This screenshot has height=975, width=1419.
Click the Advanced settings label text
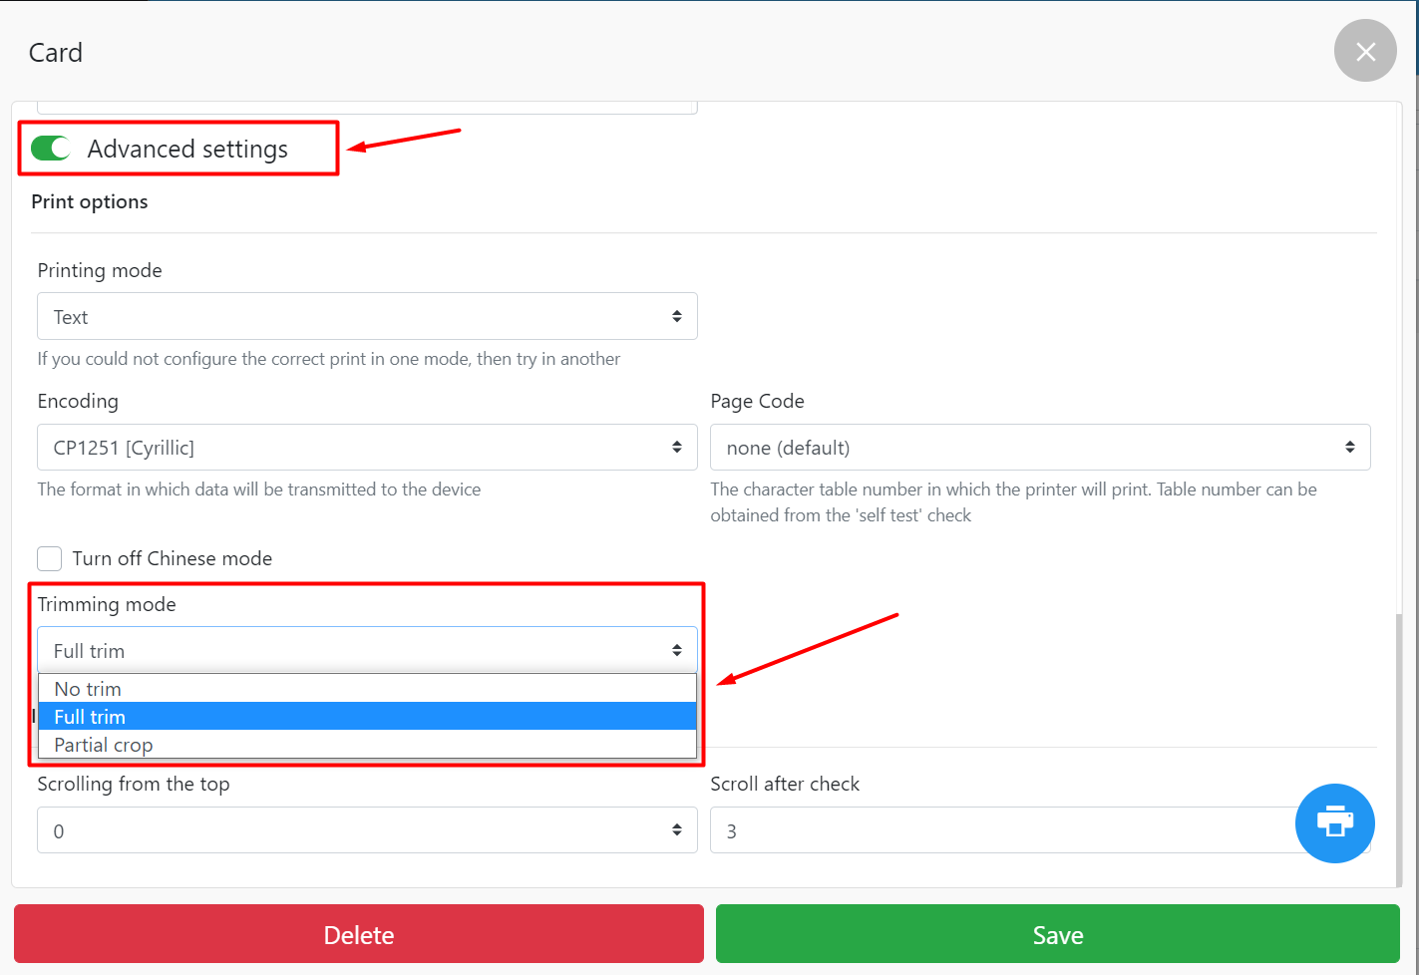[x=187, y=149]
